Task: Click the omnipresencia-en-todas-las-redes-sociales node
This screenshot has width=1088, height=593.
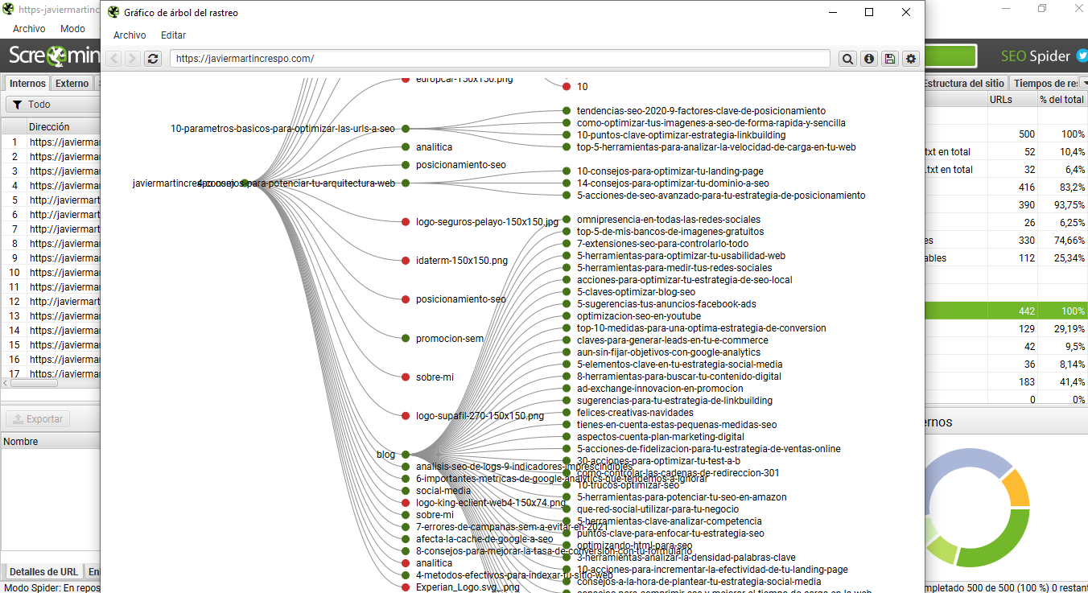Action: [567, 220]
